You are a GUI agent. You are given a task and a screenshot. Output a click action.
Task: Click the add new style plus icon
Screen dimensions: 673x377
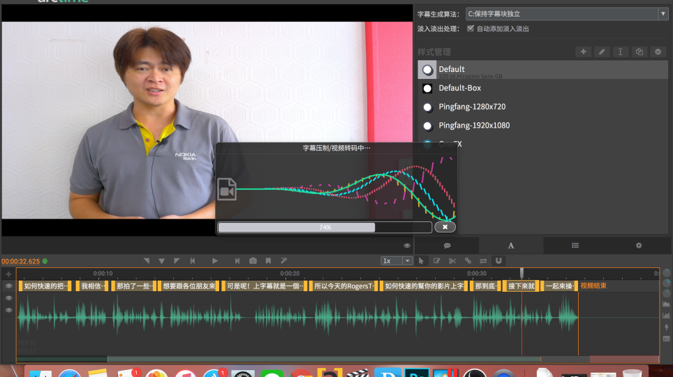point(584,52)
